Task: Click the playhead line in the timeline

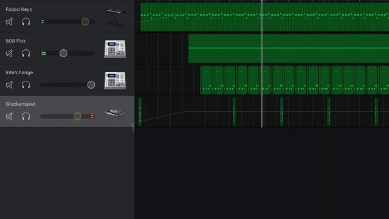Action: (x=262, y=63)
